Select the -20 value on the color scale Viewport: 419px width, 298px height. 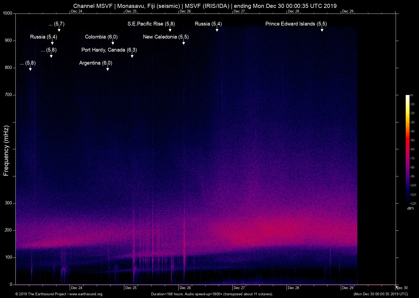(412, 113)
